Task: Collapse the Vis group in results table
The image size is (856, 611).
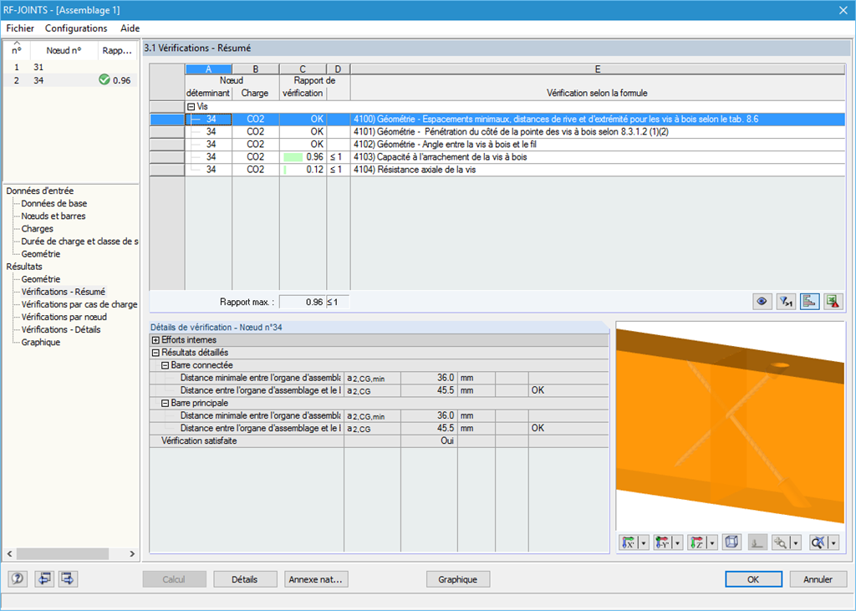Action: coord(191,106)
